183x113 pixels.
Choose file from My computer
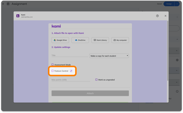pos(120,40)
